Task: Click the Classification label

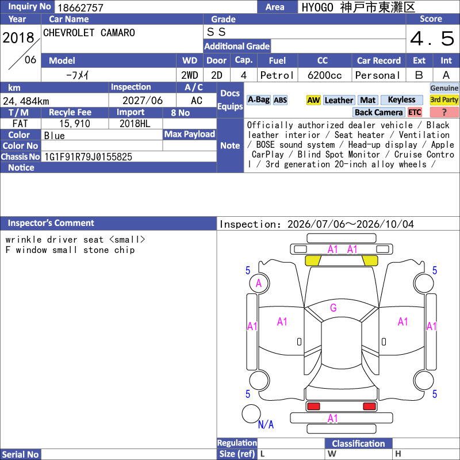Action: pos(358,443)
